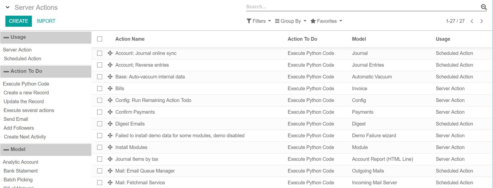
Task: Toggle the select-all checkbox in header
Action: click(x=100, y=39)
